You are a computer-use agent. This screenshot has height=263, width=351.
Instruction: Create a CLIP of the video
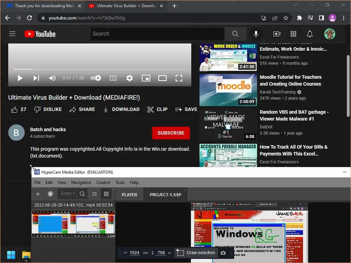(157, 109)
